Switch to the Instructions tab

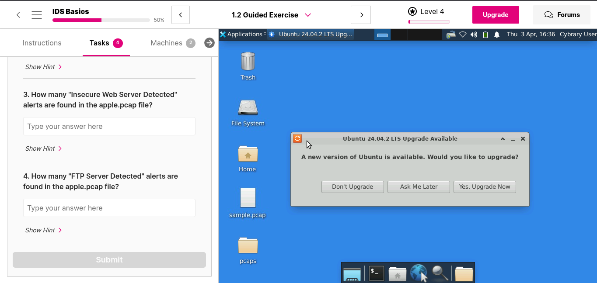42,43
